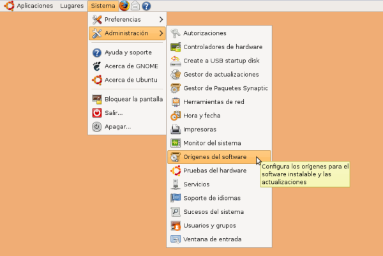383x256 pixels.
Task: Click the mail envelope icon in top panel
Action: point(135,6)
